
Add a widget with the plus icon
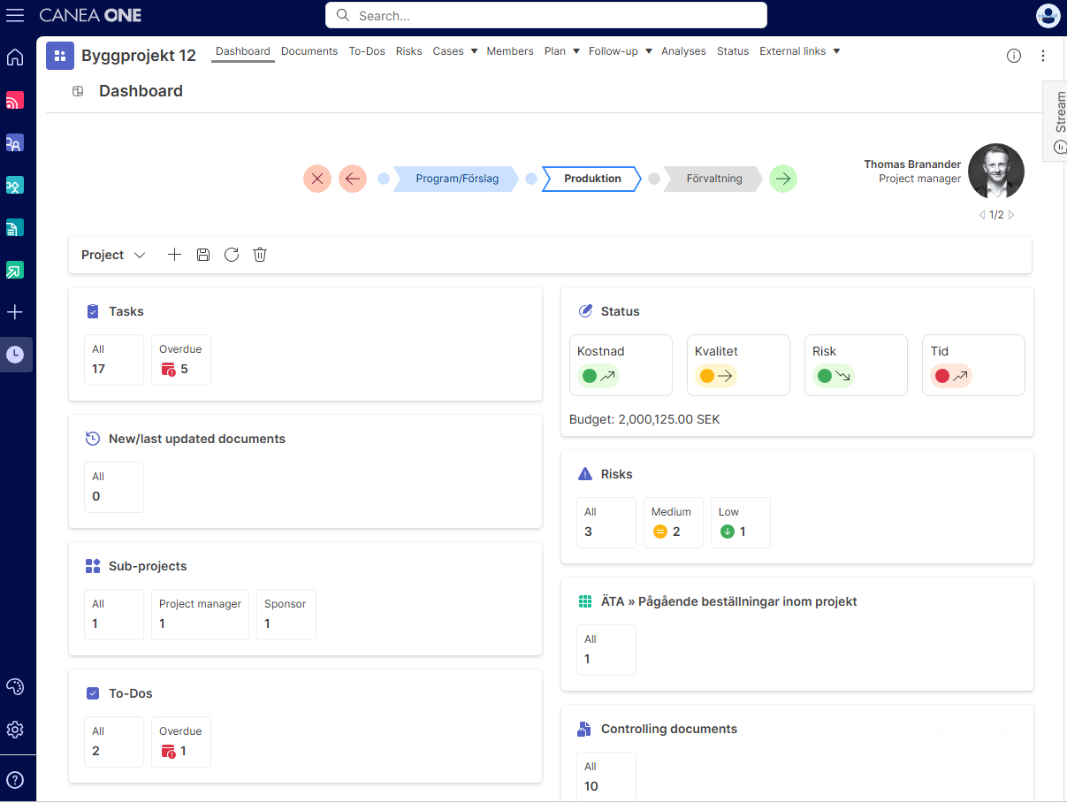pos(175,255)
